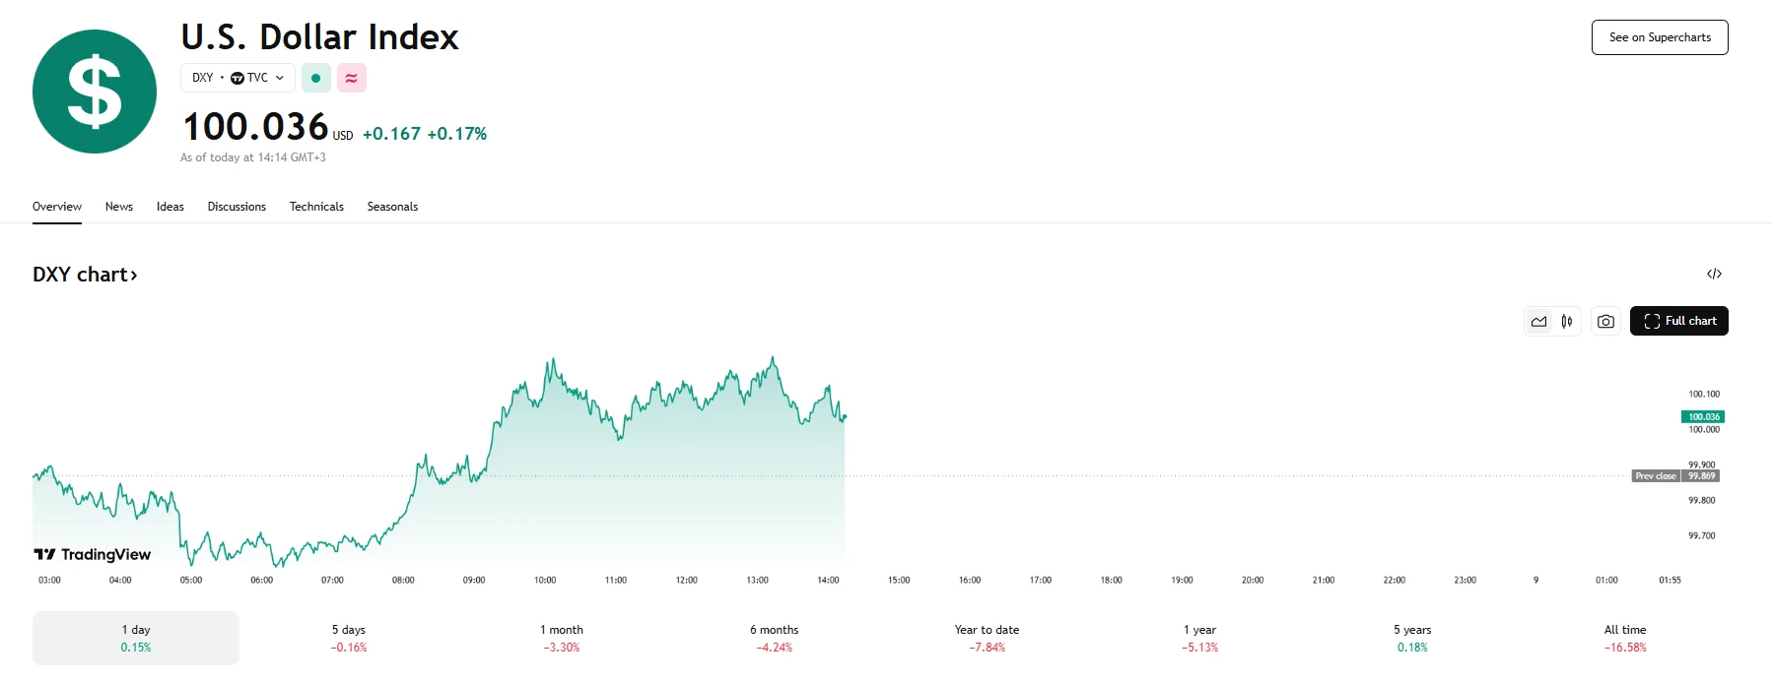Select the 1 month time range
This screenshot has width=1773, height=682.
point(562,638)
